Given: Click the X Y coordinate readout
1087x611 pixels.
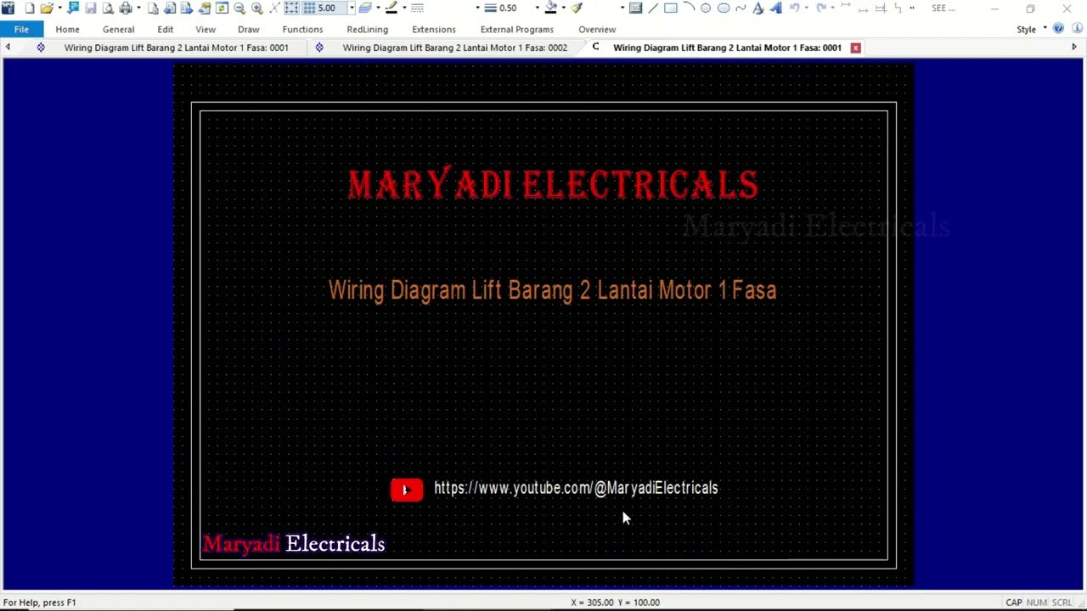Looking at the screenshot, I should [616, 603].
